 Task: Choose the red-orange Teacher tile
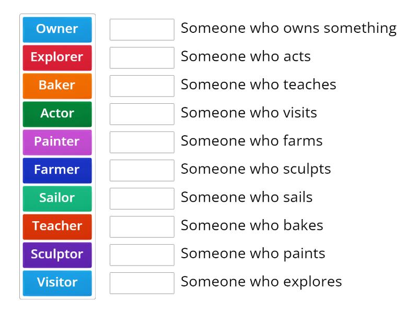click(x=57, y=227)
